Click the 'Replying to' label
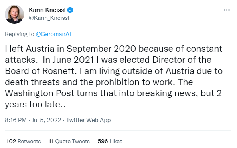The width and height of the screenshot is (237, 148). 20,34
